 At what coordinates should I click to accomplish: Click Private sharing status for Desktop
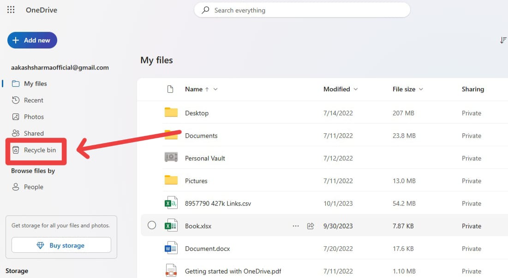[472, 113]
